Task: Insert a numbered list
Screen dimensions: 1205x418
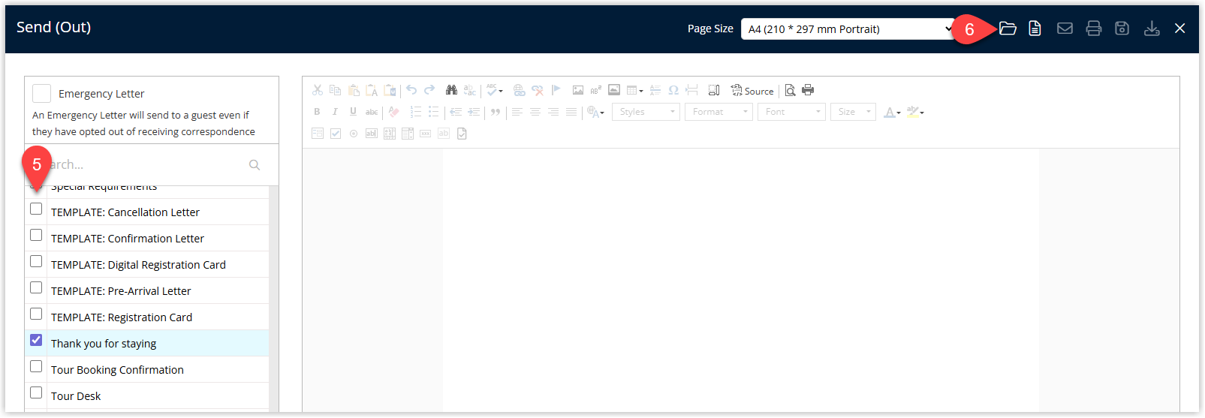Action: coord(415,112)
